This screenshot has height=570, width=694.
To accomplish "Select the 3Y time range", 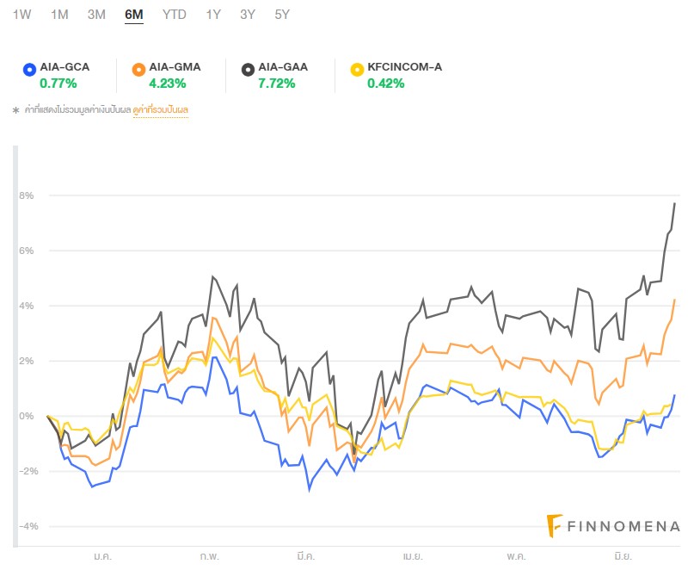I will click(x=248, y=15).
